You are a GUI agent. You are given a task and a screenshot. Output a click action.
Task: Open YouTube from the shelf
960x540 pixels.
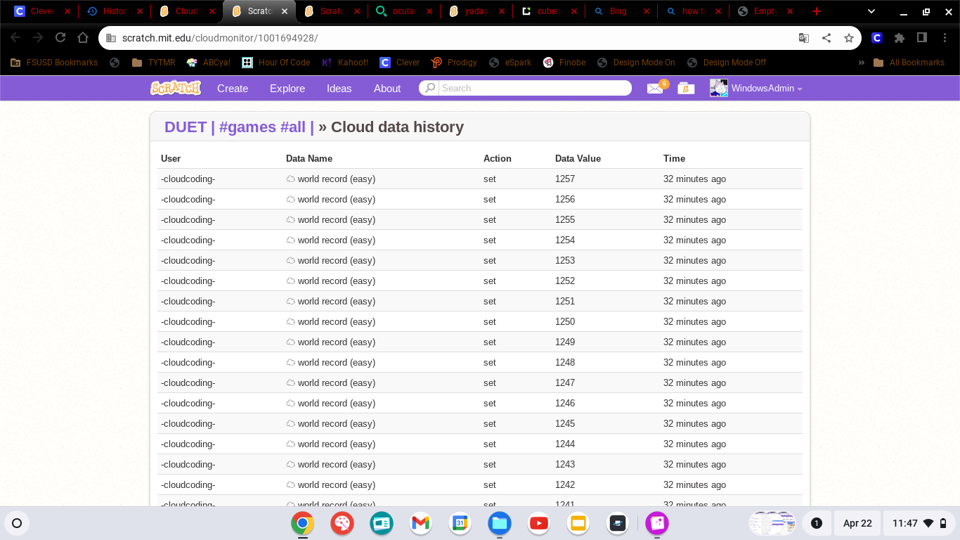coord(539,523)
